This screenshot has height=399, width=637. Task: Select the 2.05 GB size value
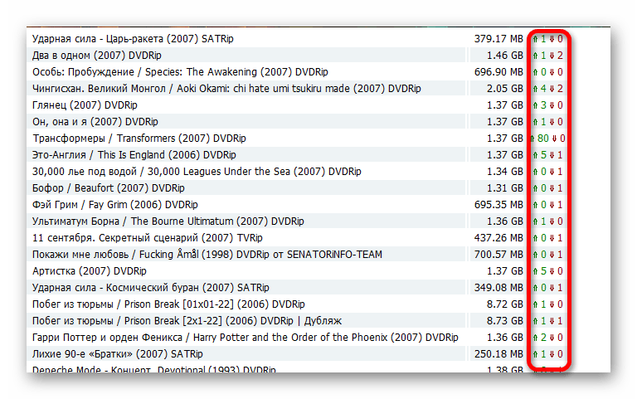click(x=505, y=89)
